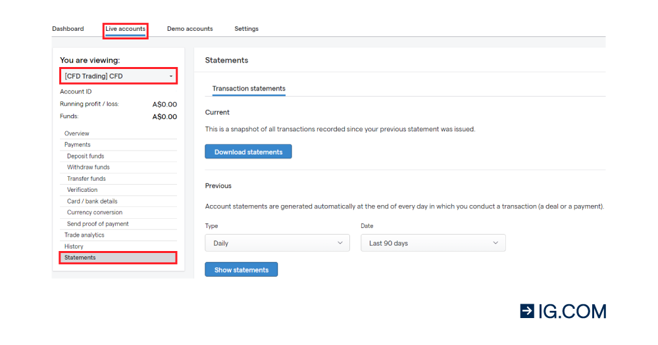
Task: Click the Download statements button
Action: (x=248, y=152)
